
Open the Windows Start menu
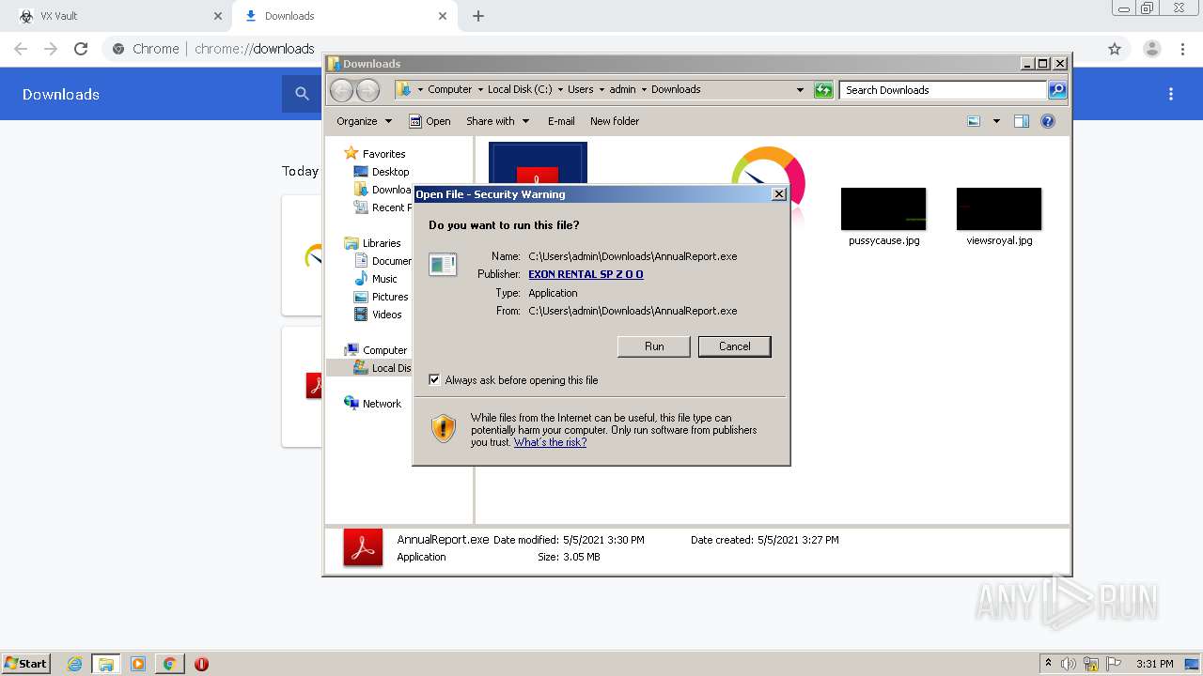pos(26,664)
